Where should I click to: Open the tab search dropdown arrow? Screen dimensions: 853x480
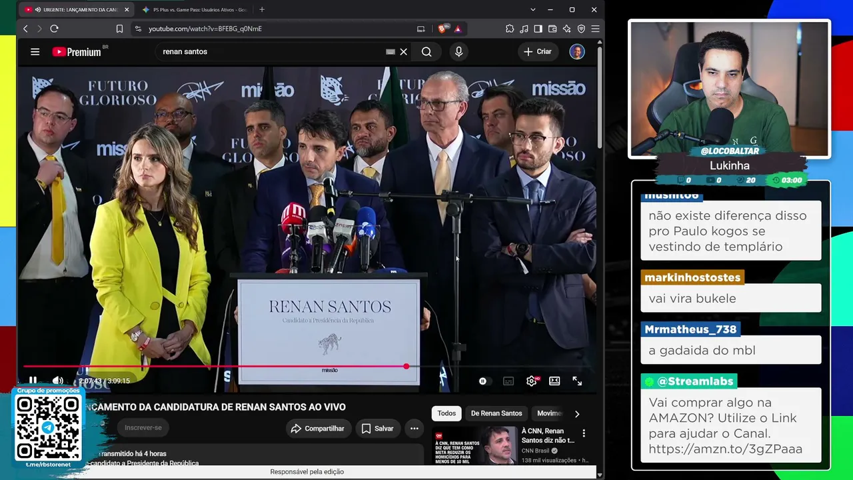click(532, 9)
